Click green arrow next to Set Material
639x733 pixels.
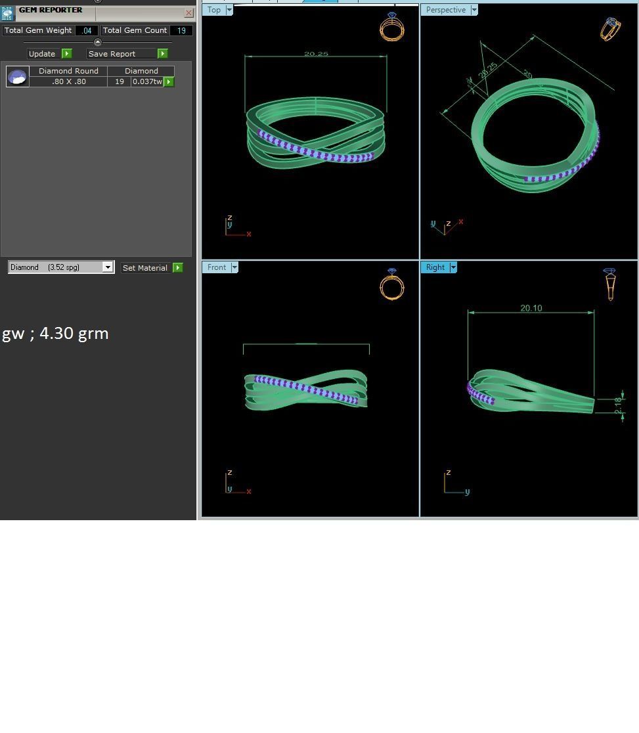tap(177, 268)
